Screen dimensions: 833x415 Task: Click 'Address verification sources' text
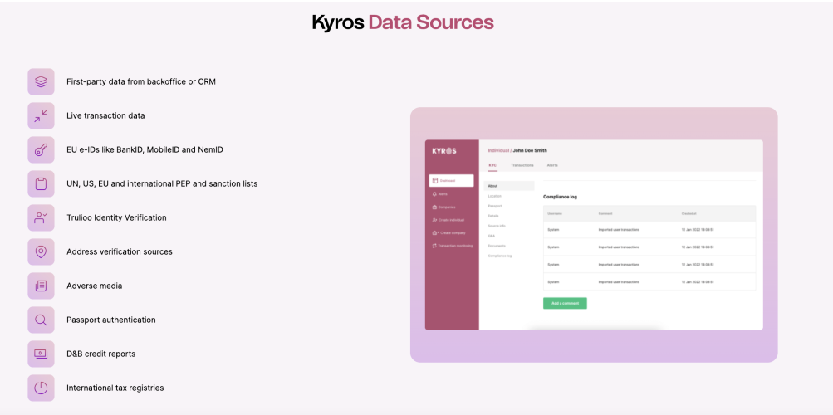pos(120,251)
